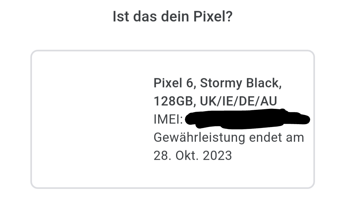Image resolution: width=345 pixels, height=212 pixels.
Task: Click the word "Black," in device title
Action: click(x=264, y=83)
